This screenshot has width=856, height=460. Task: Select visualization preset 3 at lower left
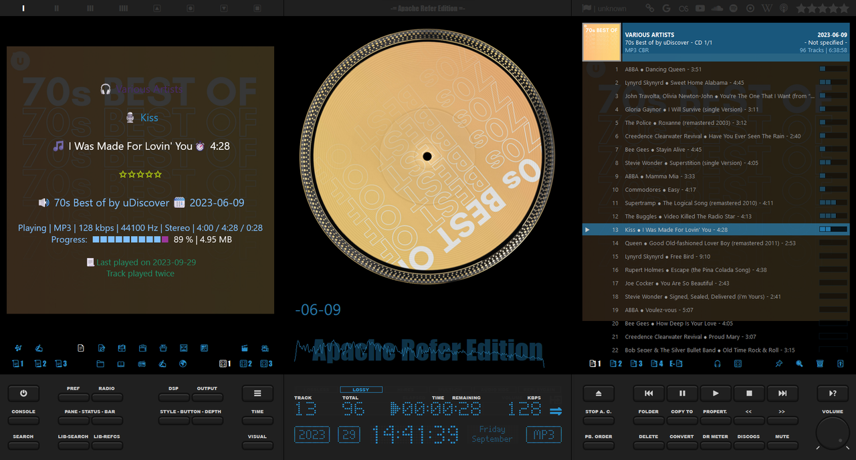(x=266, y=364)
